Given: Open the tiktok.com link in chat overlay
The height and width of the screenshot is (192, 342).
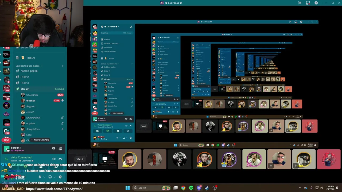Looking at the screenshot, I should [x=54, y=189].
